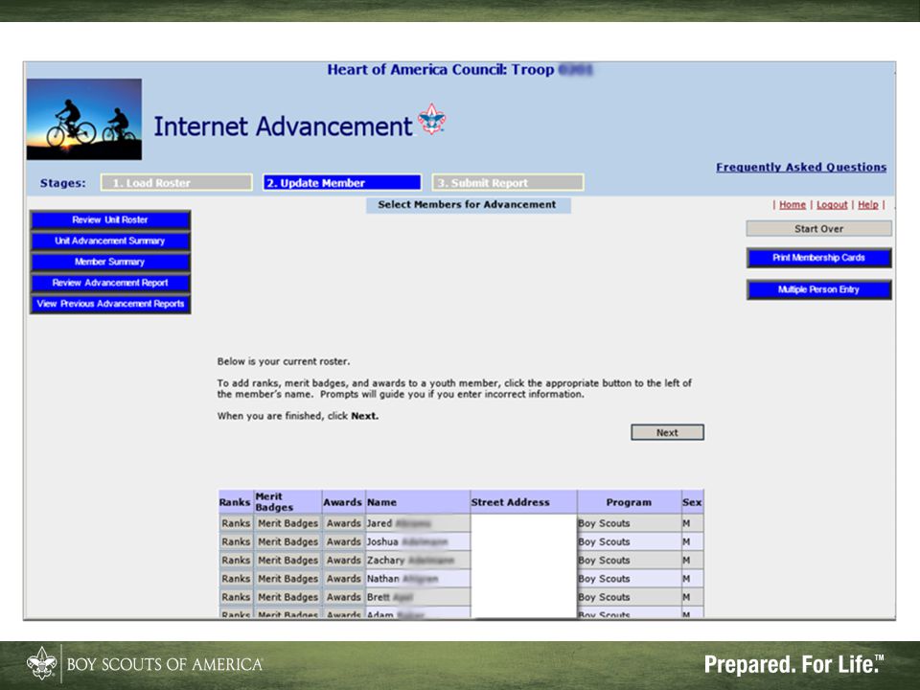The image size is (920, 690).
Task: Click Merit Badges button for Nathan
Action: click(287, 579)
